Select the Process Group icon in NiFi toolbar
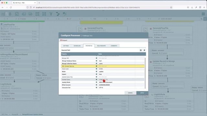The height and width of the screenshot is (116, 207). point(38,14)
